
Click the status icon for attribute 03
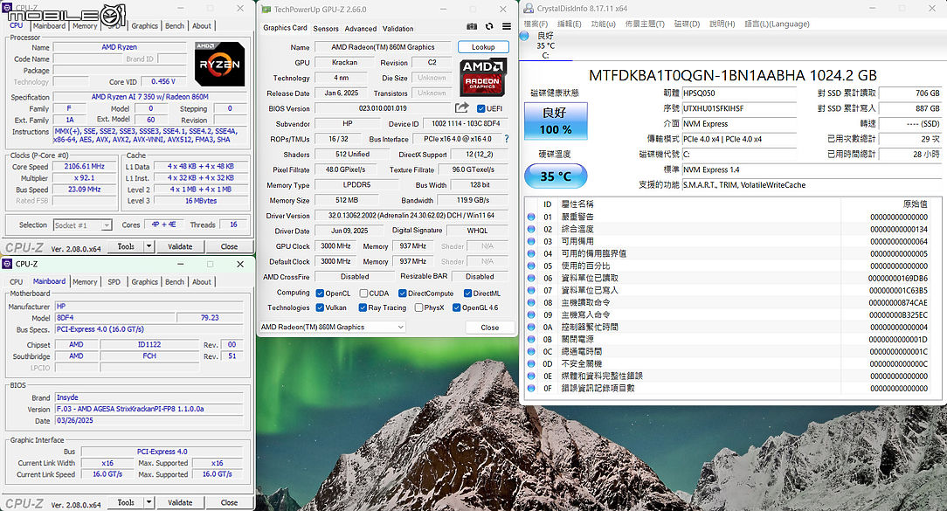pyautogui.click(x=531, y=241)
